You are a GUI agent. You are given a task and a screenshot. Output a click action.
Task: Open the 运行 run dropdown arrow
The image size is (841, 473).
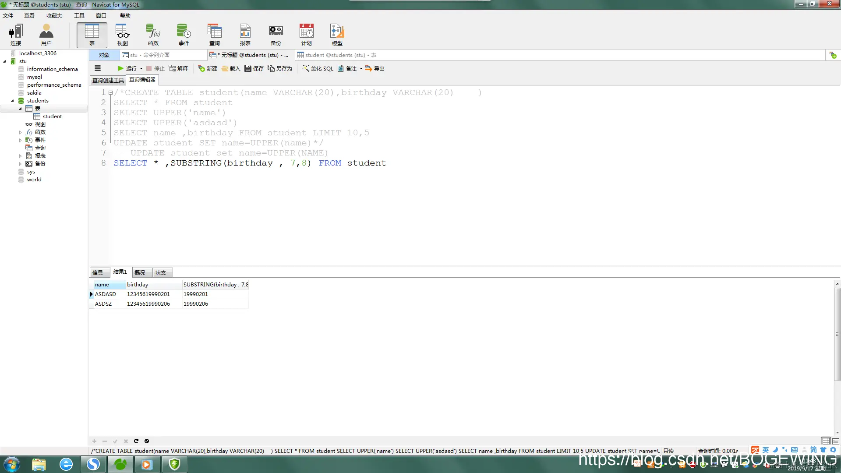click(141, 69)
